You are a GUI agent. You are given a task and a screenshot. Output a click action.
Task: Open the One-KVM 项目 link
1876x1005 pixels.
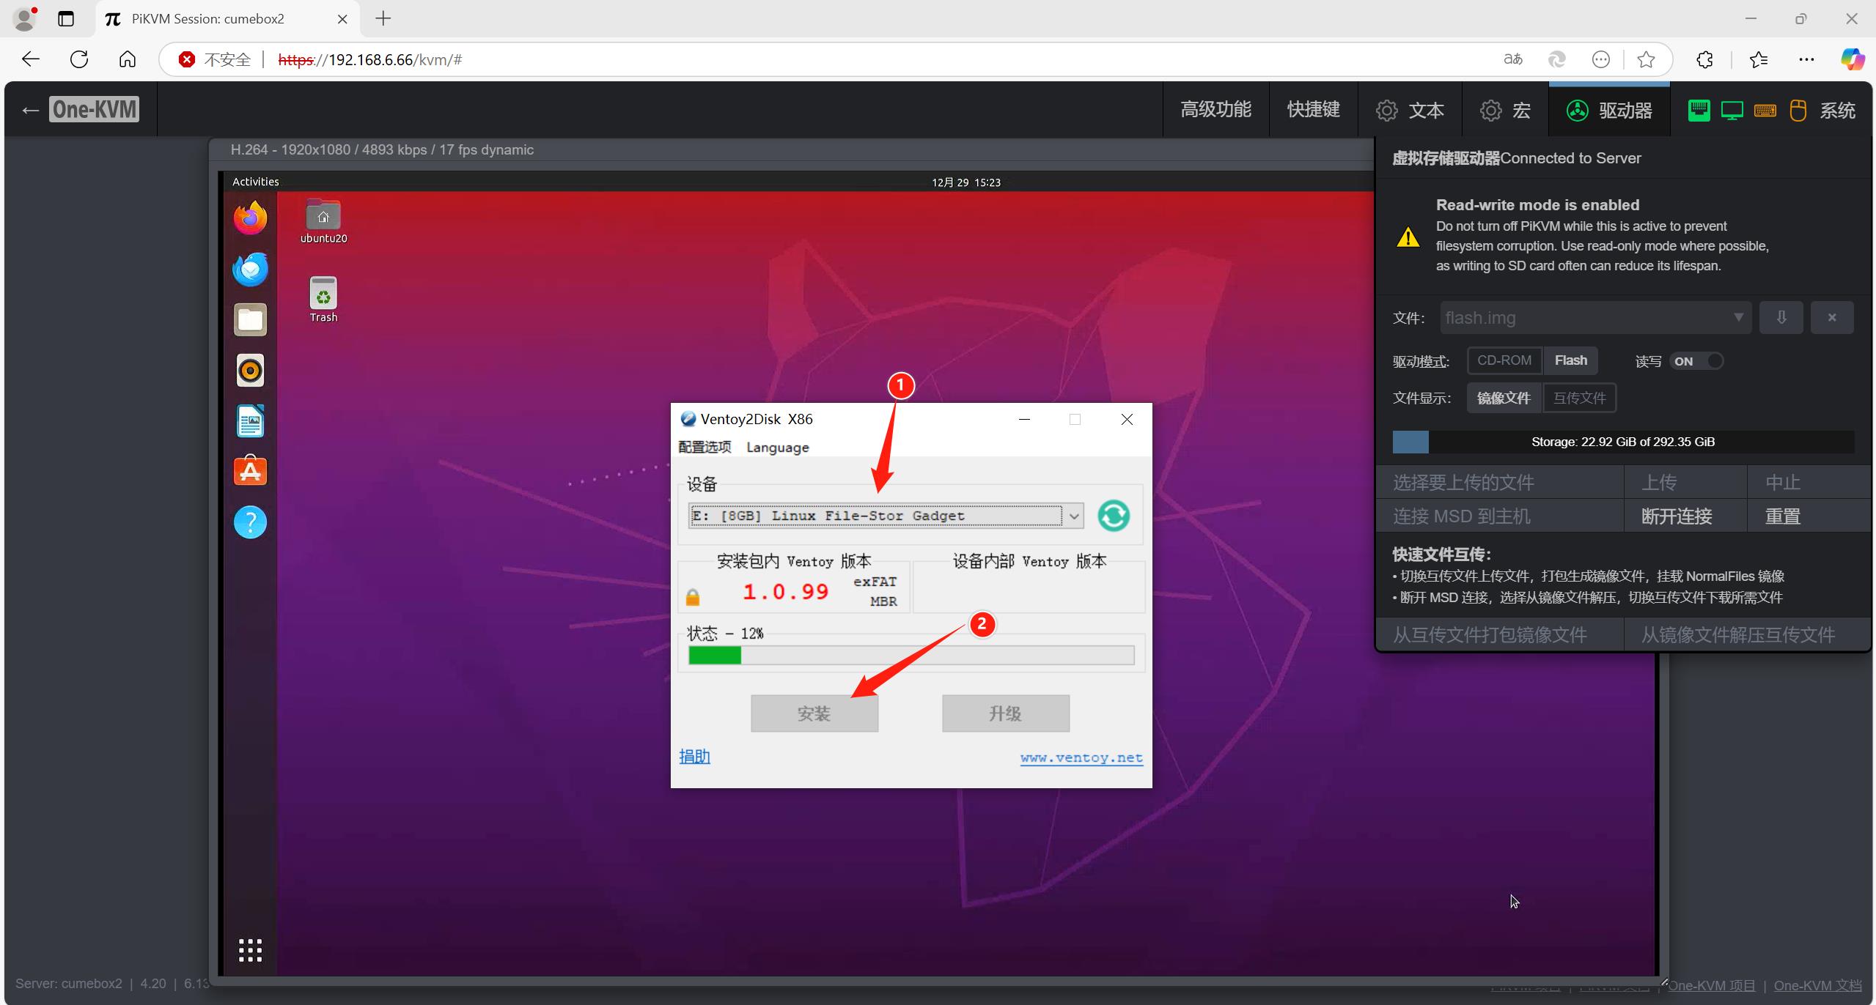(1712, 986)
